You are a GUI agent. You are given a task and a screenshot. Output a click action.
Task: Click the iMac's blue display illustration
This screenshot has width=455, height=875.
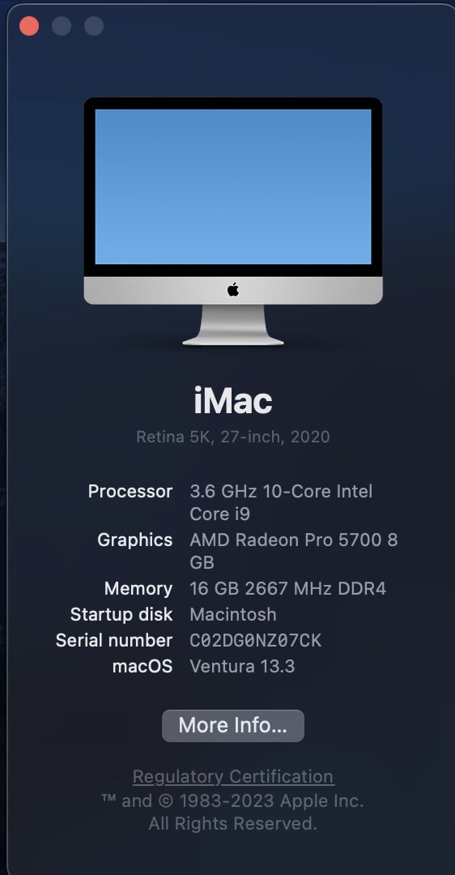click(x=233, y=186)
